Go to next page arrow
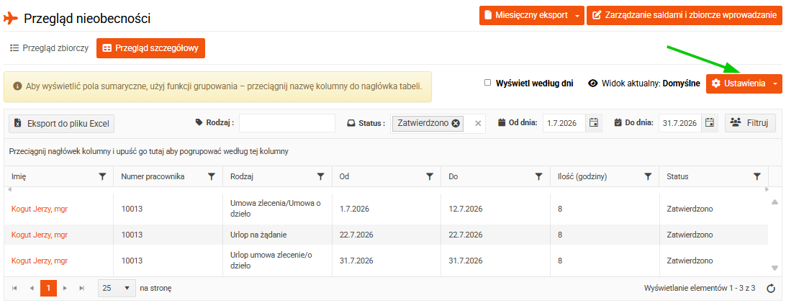The height and width of the screenshot is (303, 786). point(65,289)
